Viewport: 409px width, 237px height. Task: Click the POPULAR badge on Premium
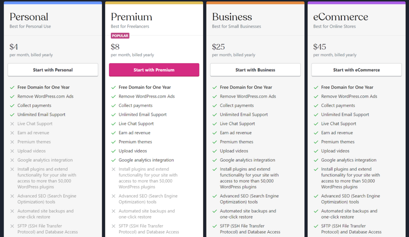[x=120, y=35]
